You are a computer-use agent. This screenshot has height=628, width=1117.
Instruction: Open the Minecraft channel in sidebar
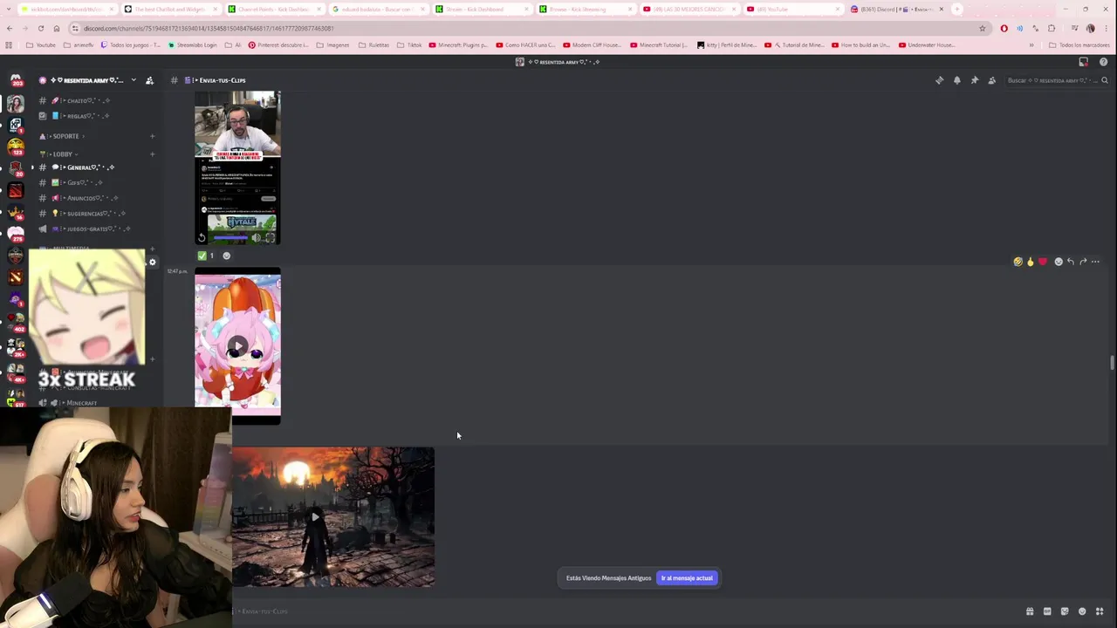[84, 403]
